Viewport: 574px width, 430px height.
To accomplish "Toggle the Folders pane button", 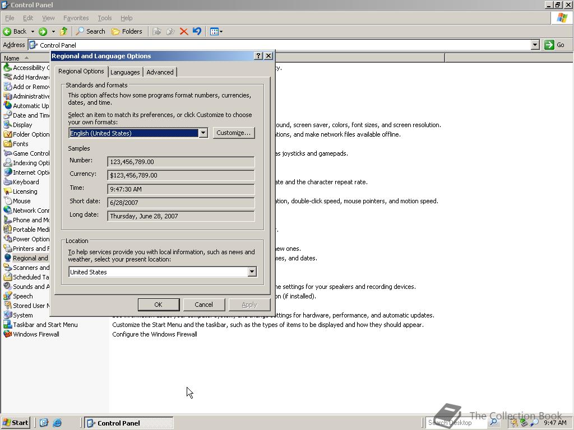I will pos(127,31).
